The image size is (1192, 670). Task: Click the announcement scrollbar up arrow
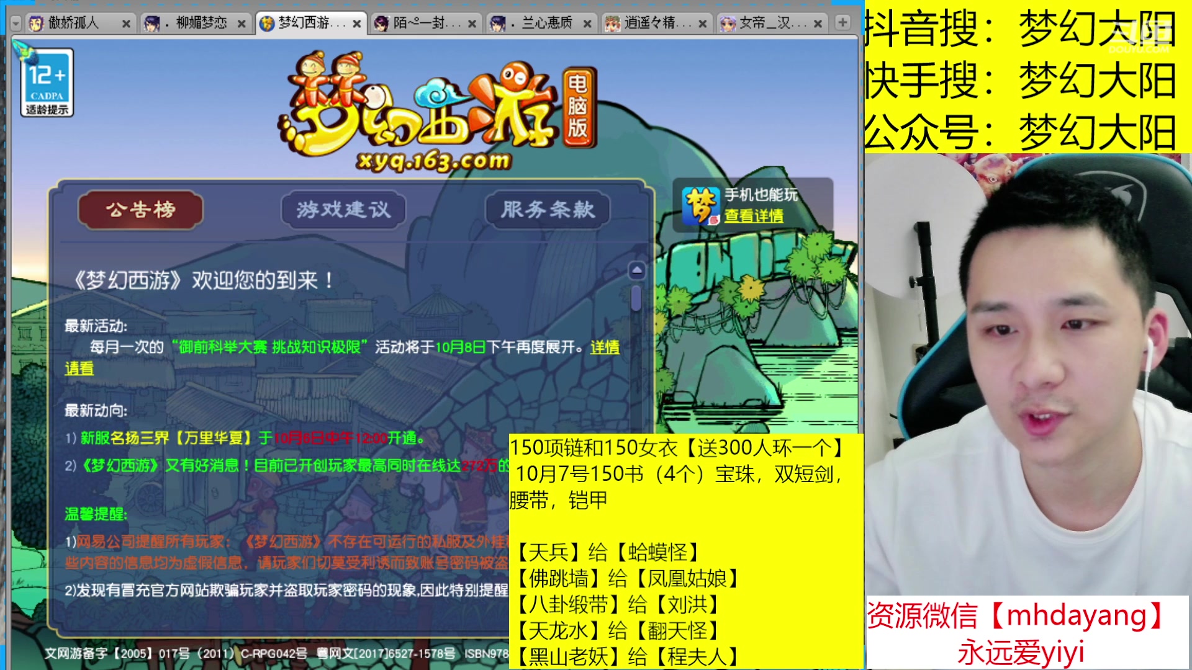(x=636, y=270)
